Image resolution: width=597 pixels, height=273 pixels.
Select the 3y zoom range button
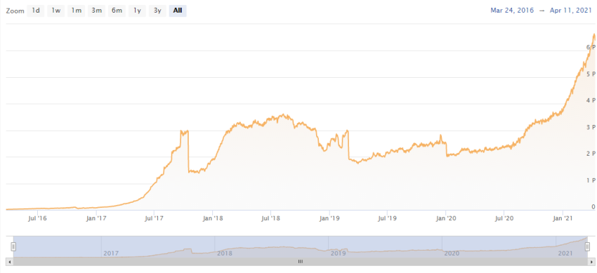click(157, 11)
